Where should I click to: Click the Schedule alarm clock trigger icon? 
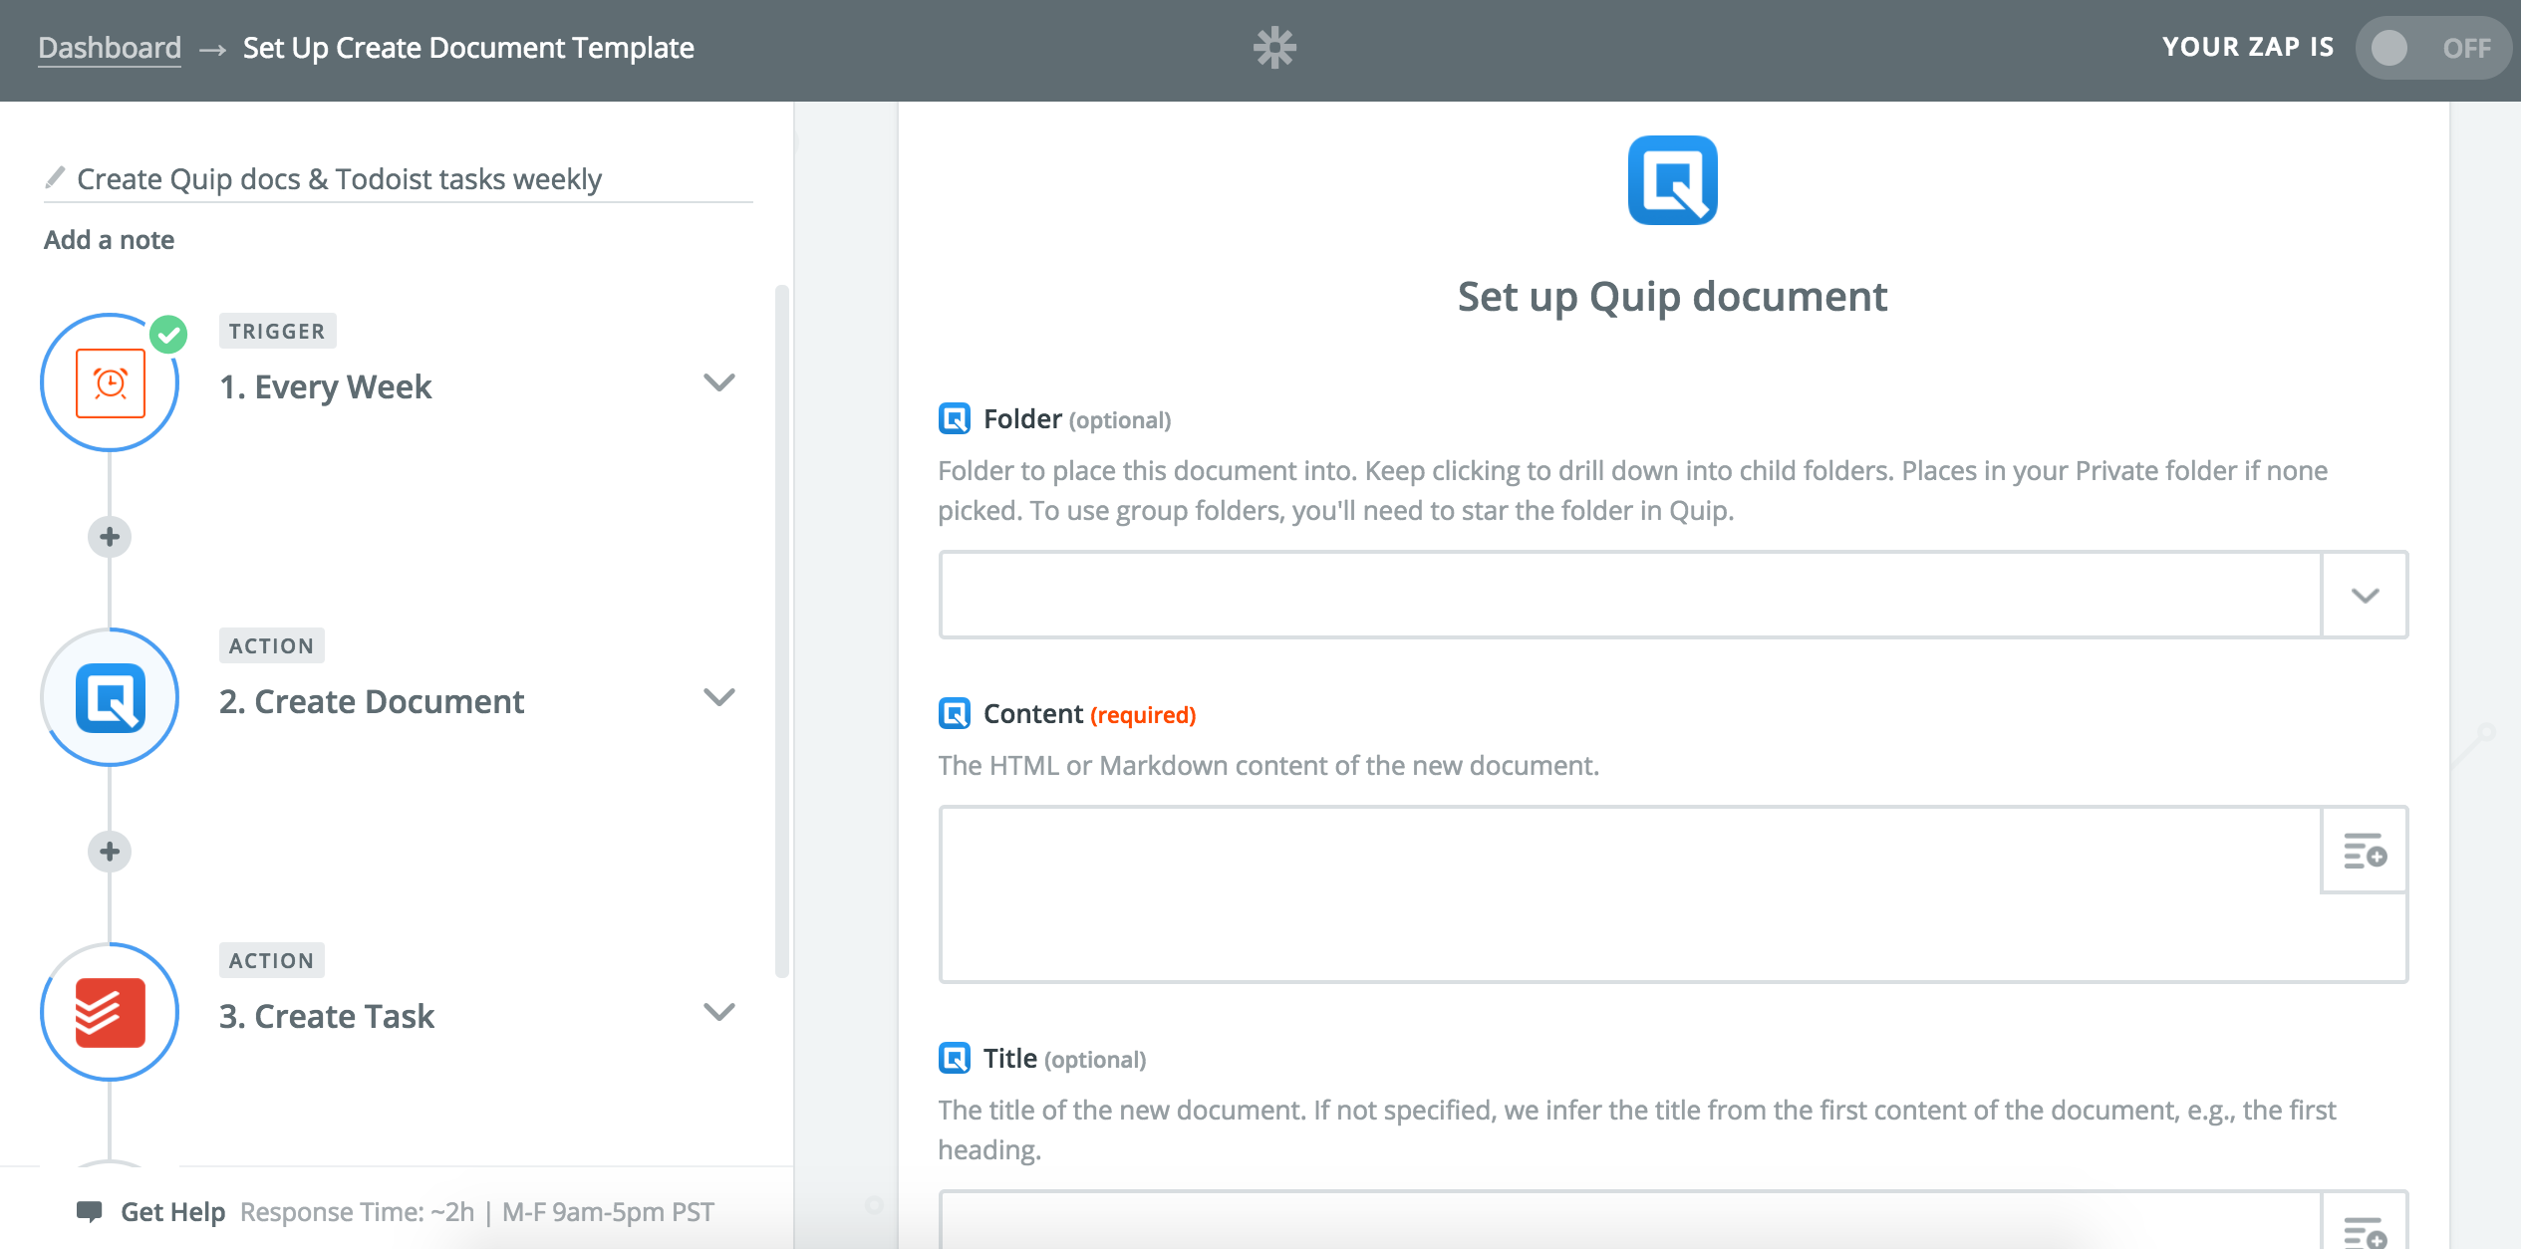pyautogui.click(x=110, y=383)
